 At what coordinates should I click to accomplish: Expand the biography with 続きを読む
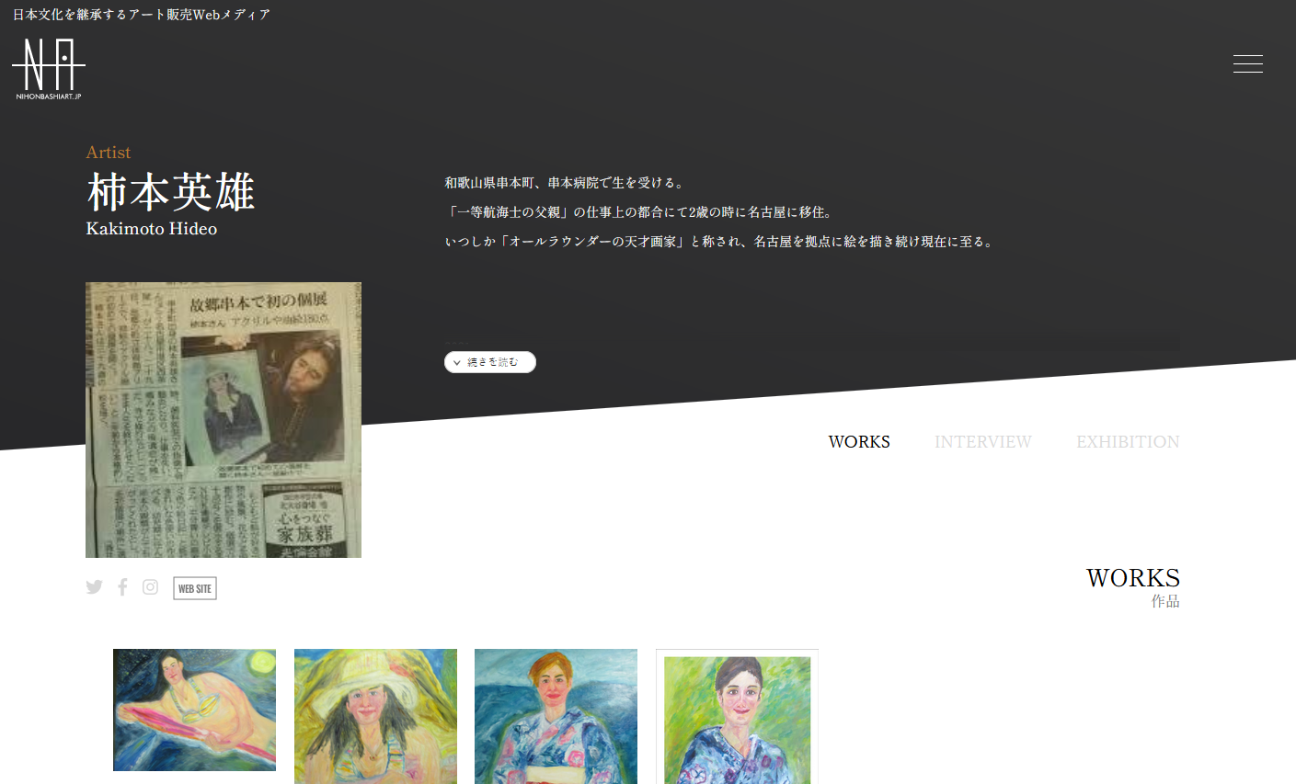pos(490,362)
